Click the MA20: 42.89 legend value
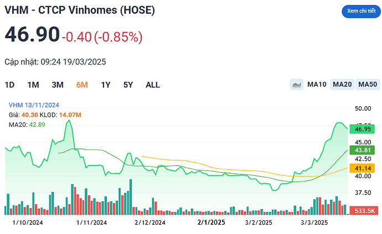This screenshot has height=234, width=382. click(27, 124)
